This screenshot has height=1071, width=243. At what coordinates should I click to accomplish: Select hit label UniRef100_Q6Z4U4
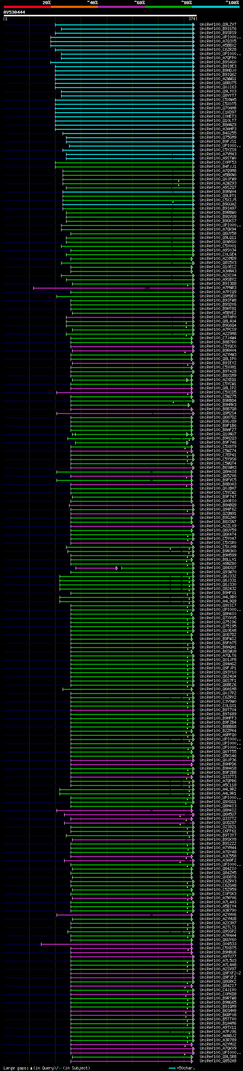point(218,676)
